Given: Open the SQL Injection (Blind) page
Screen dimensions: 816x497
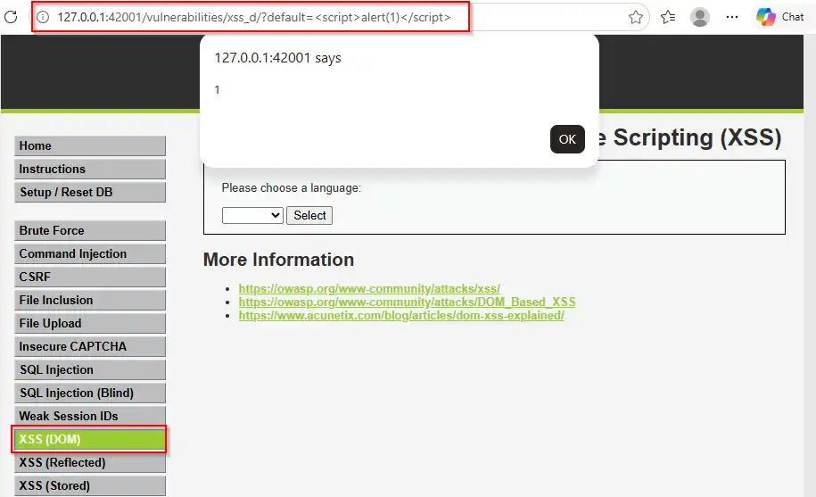Looking at the screenshot, I should point(90,393).
